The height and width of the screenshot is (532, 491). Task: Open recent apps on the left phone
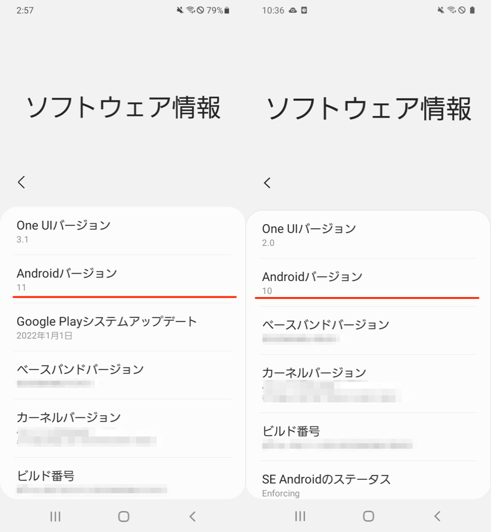pyautogui.click(x=55, y=516)
